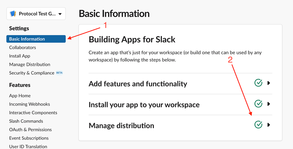
Task: Open Incoming Webhooks feature page
Action: (30, 104)
